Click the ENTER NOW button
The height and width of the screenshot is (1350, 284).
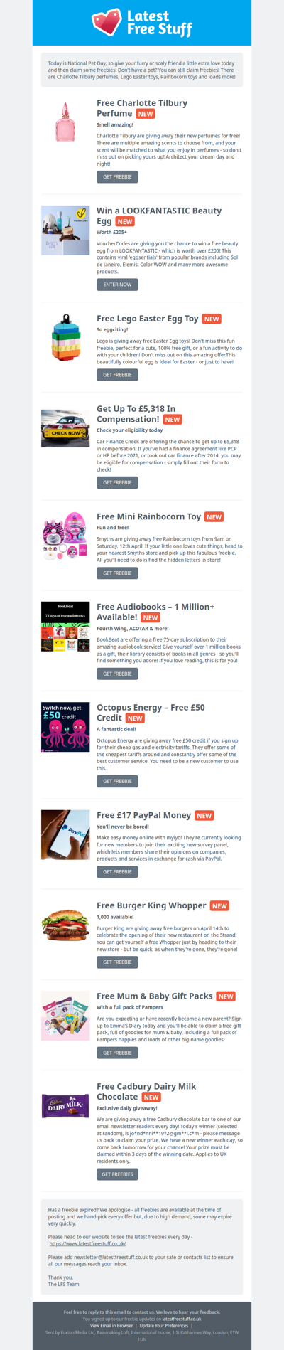117,285
